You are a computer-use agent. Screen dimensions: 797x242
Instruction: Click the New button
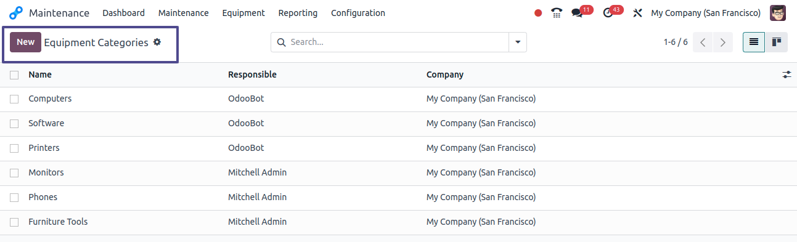tap(25, 42)
